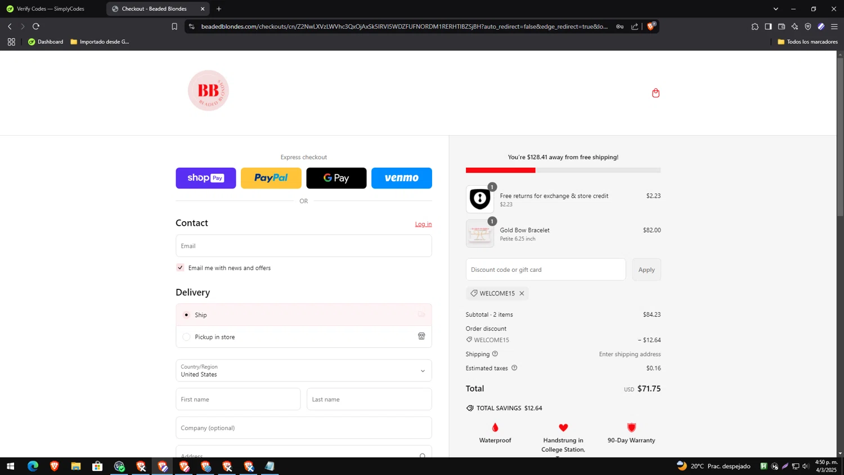The width and height of the screenshot is (844, 475).
Task: Open File Explorer from the taskbar
Action: pos(76,466)
